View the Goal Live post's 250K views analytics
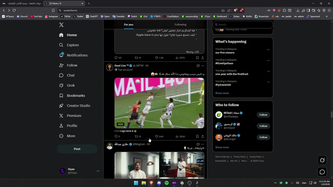This screenshot has height=187, width=333. (180, 136)
